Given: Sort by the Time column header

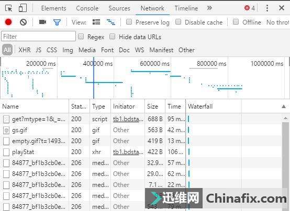Looking at the screenshot, I should [175, 107].
